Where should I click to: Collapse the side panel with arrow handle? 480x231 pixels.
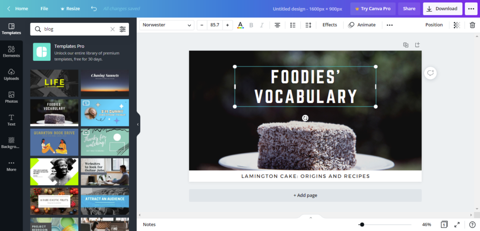(138, 124)
